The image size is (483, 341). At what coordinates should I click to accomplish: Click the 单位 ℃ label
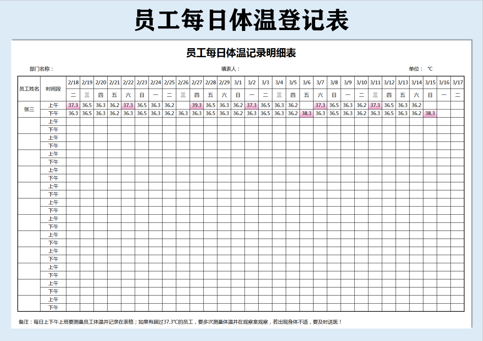pyautogui.click(x=421, y=68)
